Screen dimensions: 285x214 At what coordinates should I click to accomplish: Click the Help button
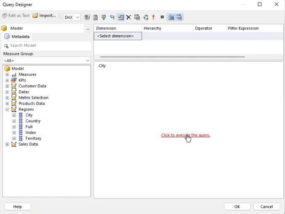(18, 206)
